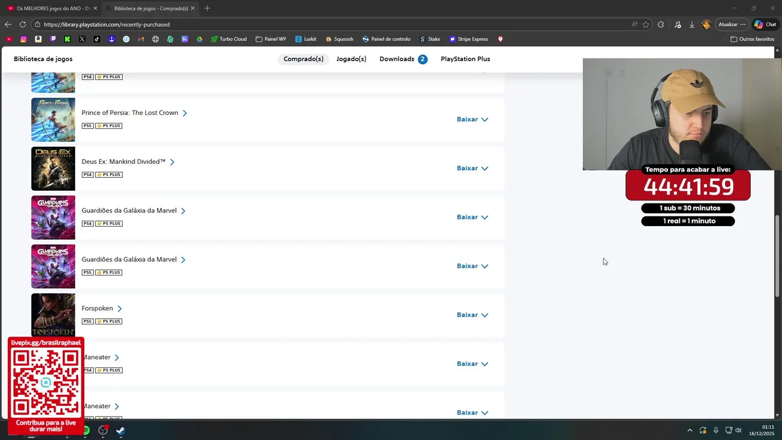Open the globe bookmark icon
Image resolution: width=782 pixels, height=440 pixels.
tap(155, 39)
